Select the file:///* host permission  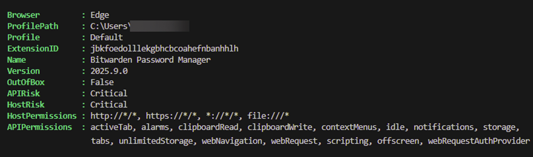[268, 116]
